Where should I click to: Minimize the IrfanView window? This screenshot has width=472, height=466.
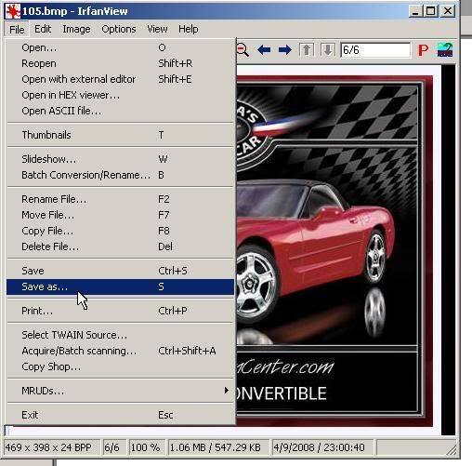[415, 11]
